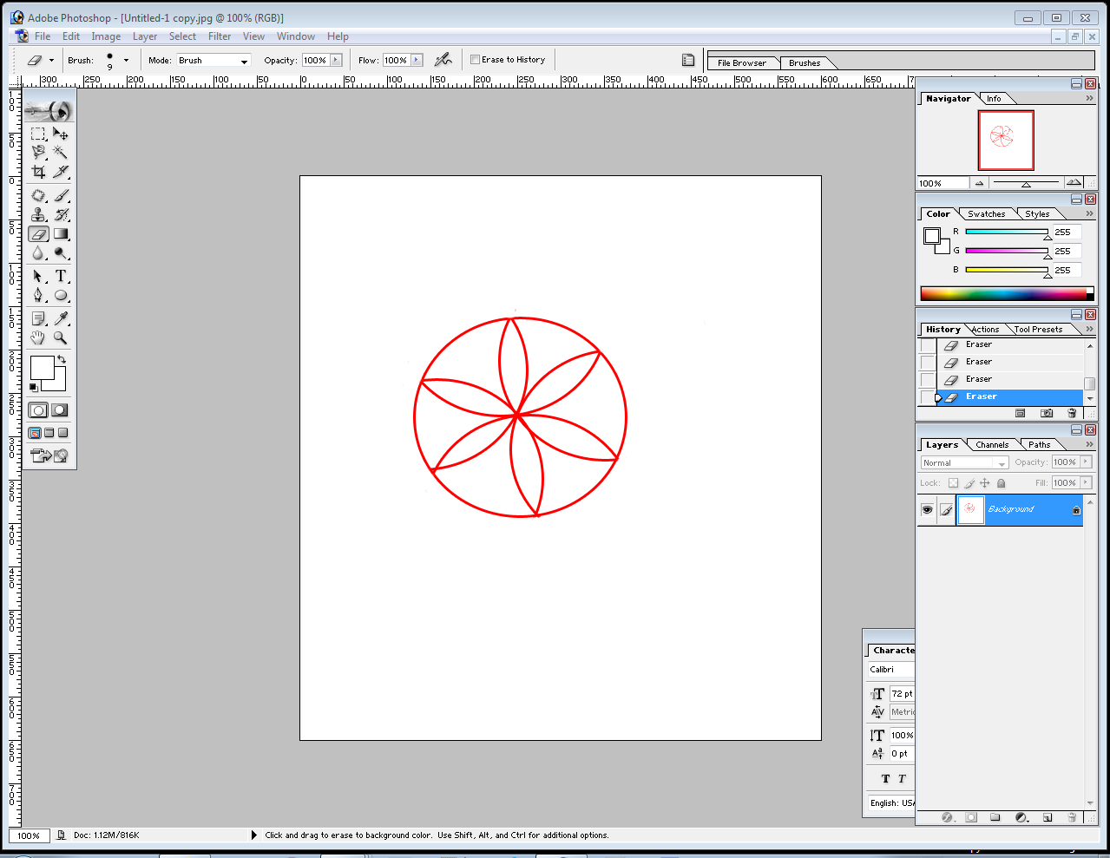This screenshot has width=1110, height=858.
Task: Open the Layers panel Opacity arrow
Action: (1086, 462)
